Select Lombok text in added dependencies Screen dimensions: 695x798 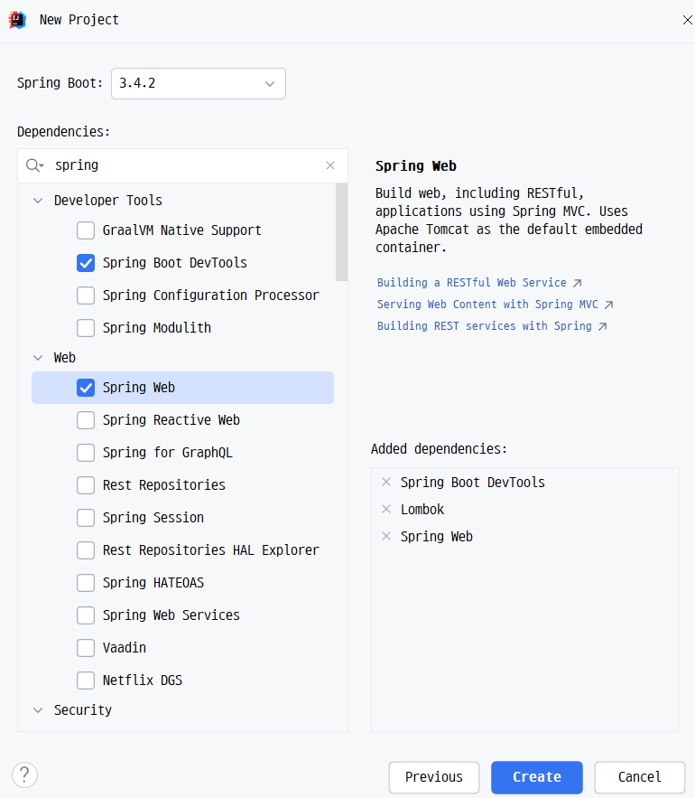[x=422, y=509]
